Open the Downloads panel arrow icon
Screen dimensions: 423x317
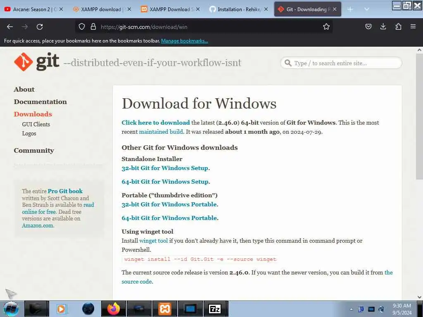pos(383,27)
